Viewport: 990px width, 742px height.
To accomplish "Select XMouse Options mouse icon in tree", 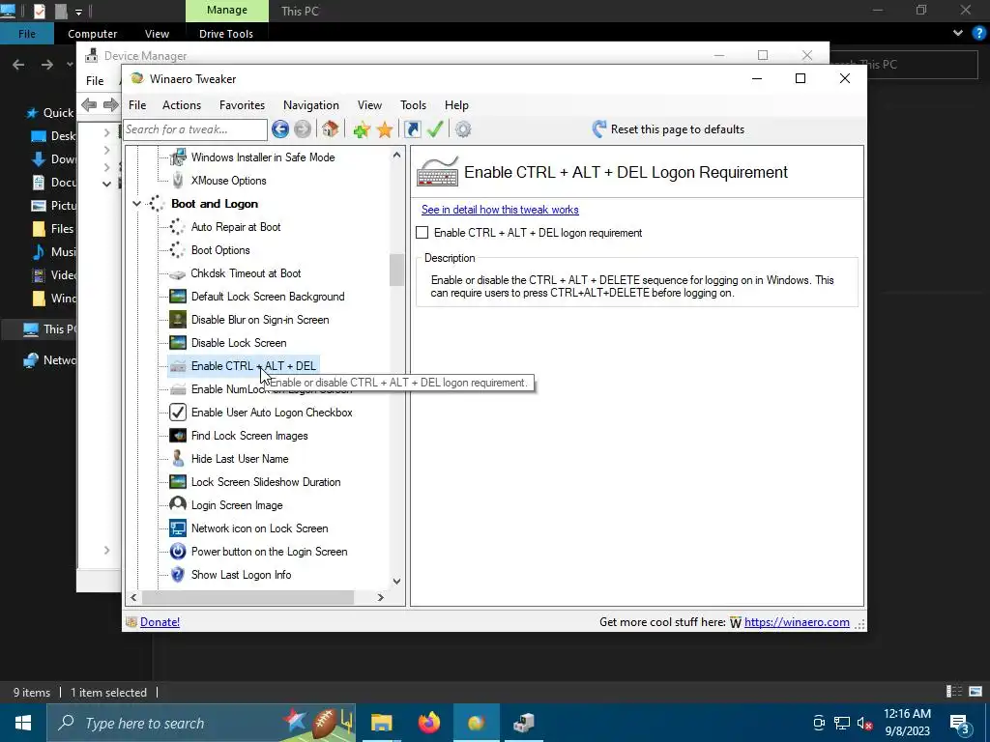I will pos(178,181).
